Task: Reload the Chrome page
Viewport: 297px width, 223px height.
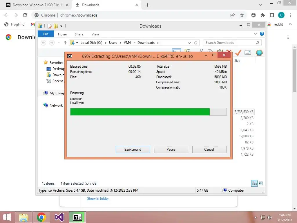Action: pyautogui.click(x=25, y=15)
